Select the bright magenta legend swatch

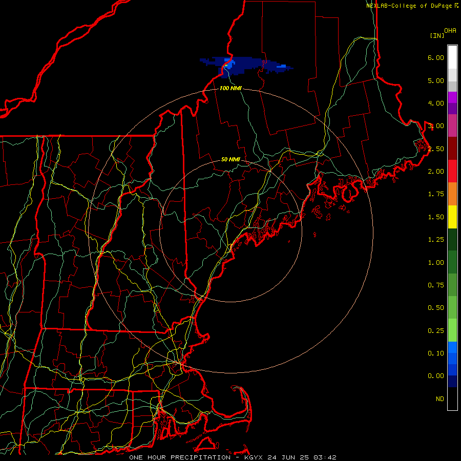452,97
